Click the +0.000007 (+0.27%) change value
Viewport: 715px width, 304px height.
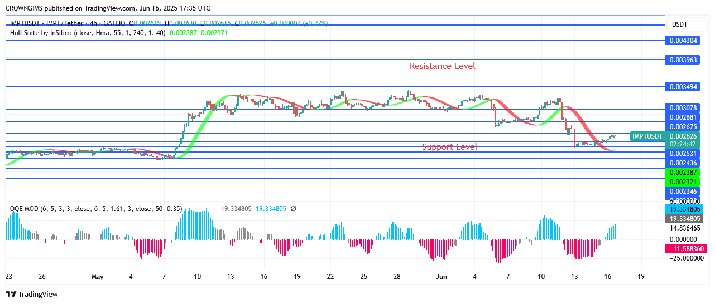(x=299, y=23)
